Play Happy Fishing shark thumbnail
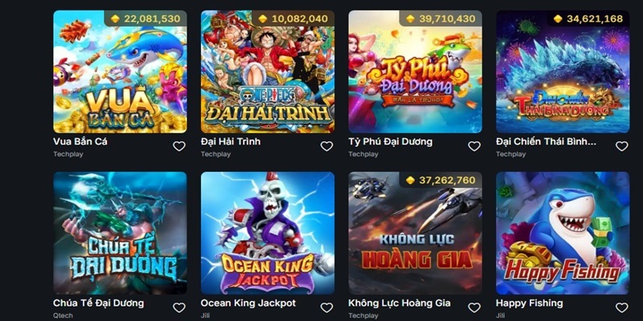Screen dimensions: 643x321 point(563,233)
